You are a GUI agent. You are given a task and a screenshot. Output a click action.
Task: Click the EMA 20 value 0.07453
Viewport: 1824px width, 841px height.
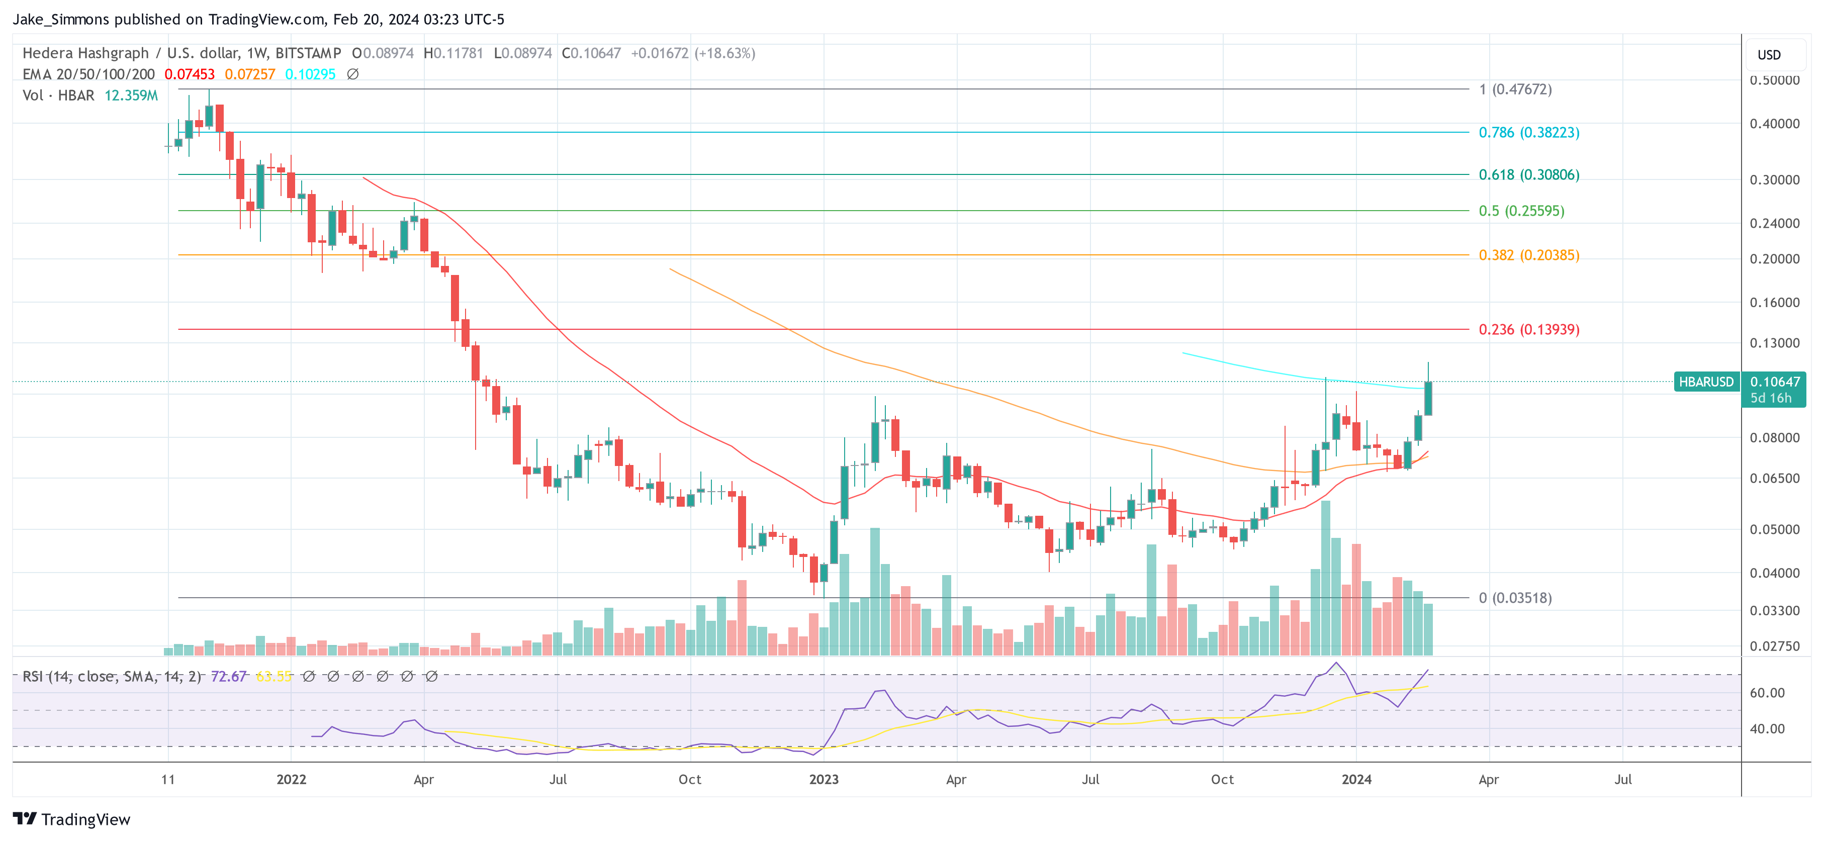click(x=189, y=74)
